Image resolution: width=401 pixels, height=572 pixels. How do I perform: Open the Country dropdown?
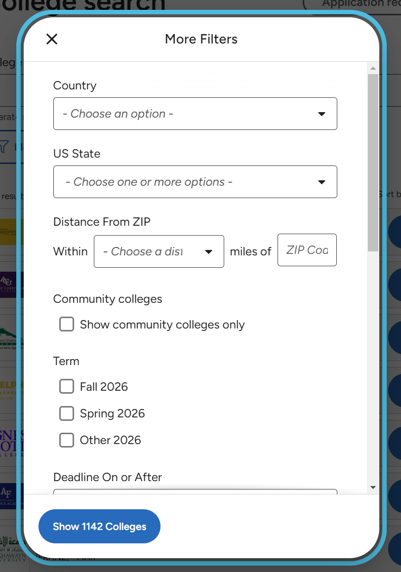195,114
